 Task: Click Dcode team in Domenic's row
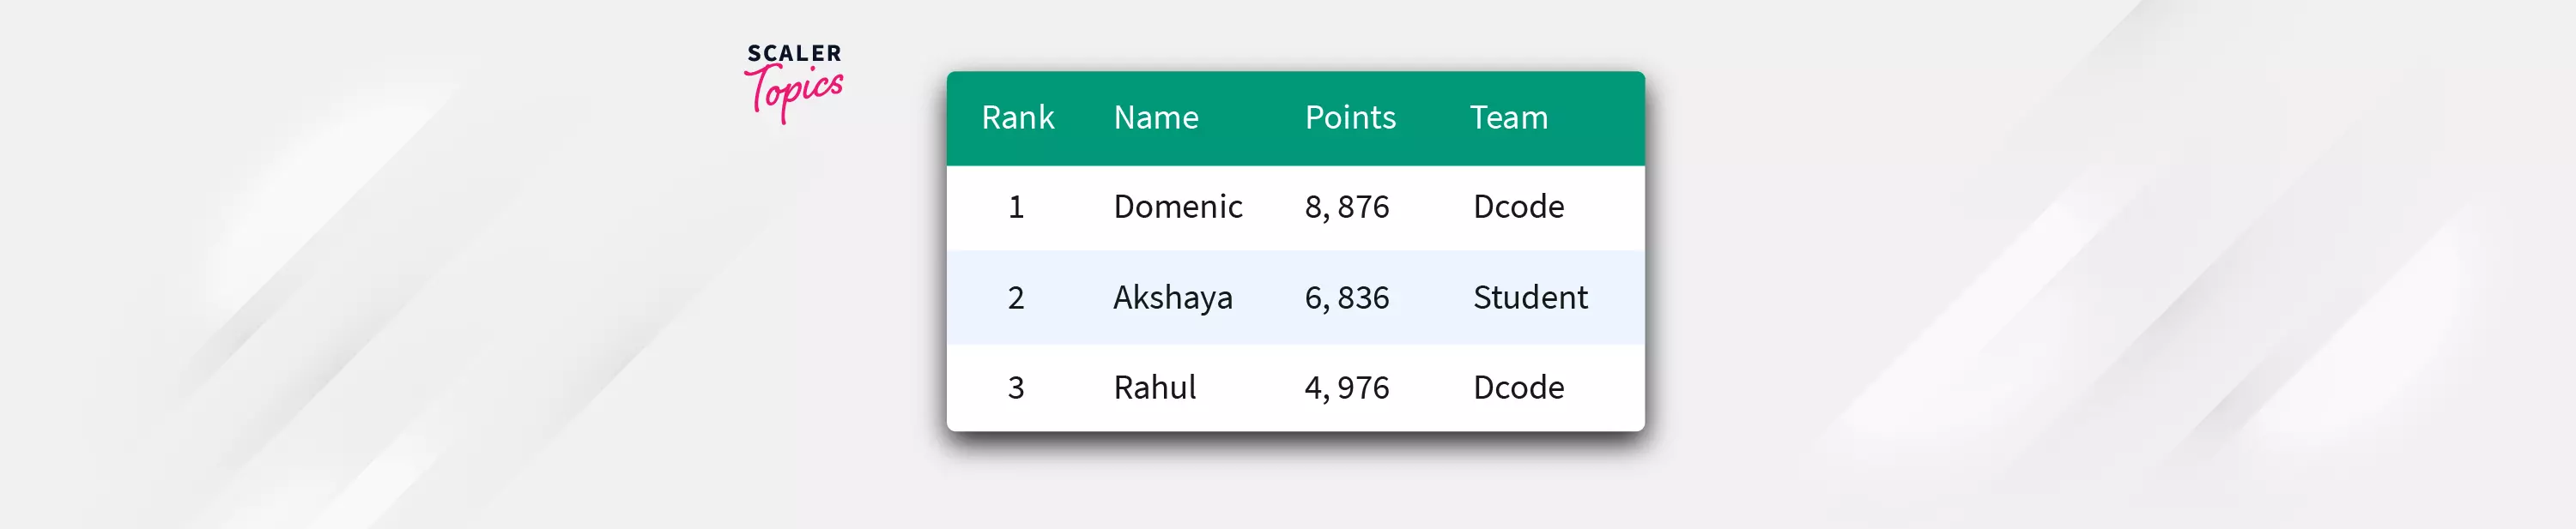coord(1518,207)
